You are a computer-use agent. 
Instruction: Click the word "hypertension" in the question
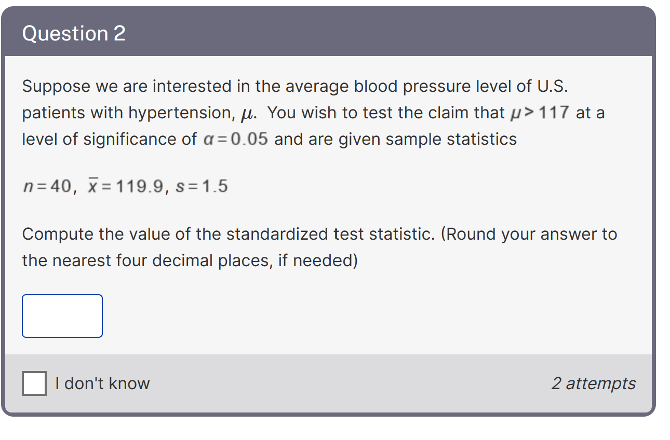tap(177, 113)
